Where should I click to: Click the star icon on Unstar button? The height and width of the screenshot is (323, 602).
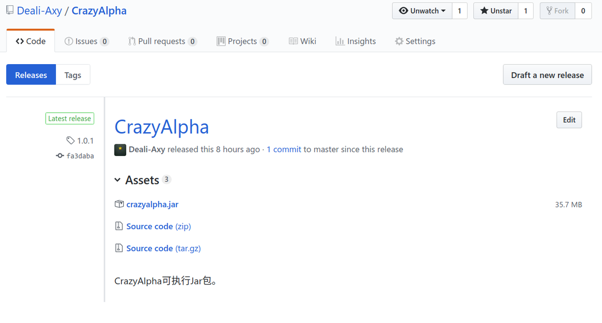point(484,11)
